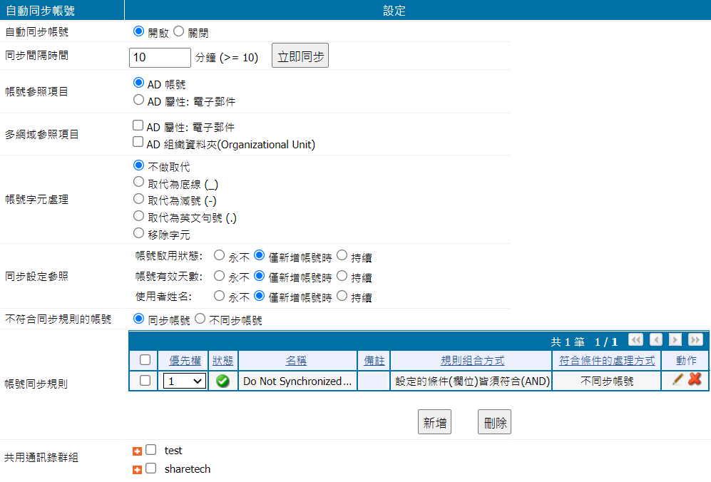The height and width of the screenshot is (482, 711).
Task: Sort by 規則組合方式 column header
Action: coord(471,361)
